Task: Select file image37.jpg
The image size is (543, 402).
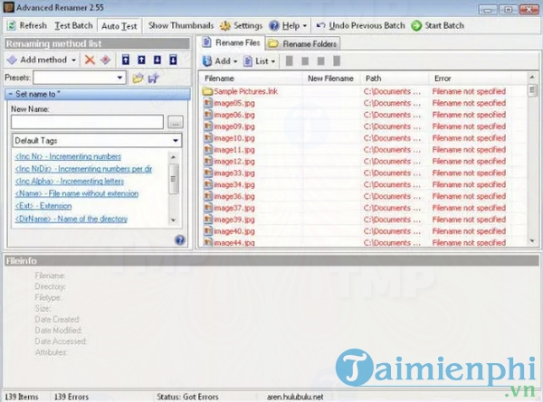Action: click(x=363, y=208)
